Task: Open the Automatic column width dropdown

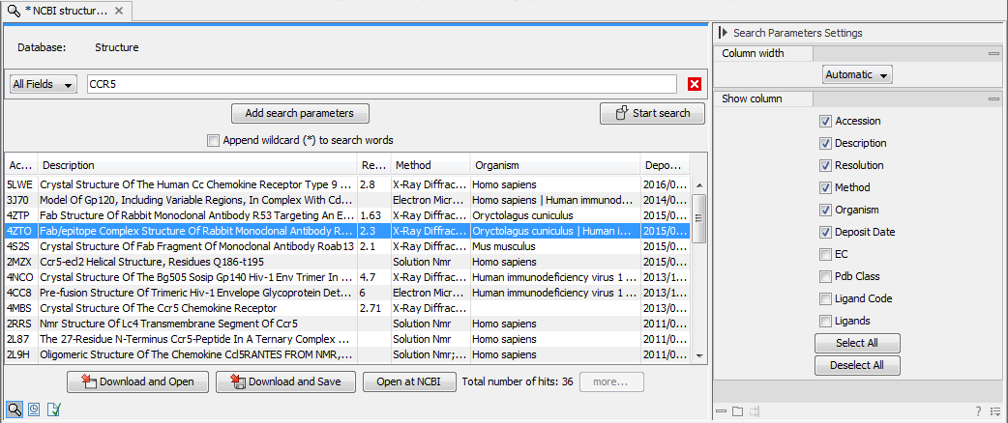Action: (x=857, y=74)
